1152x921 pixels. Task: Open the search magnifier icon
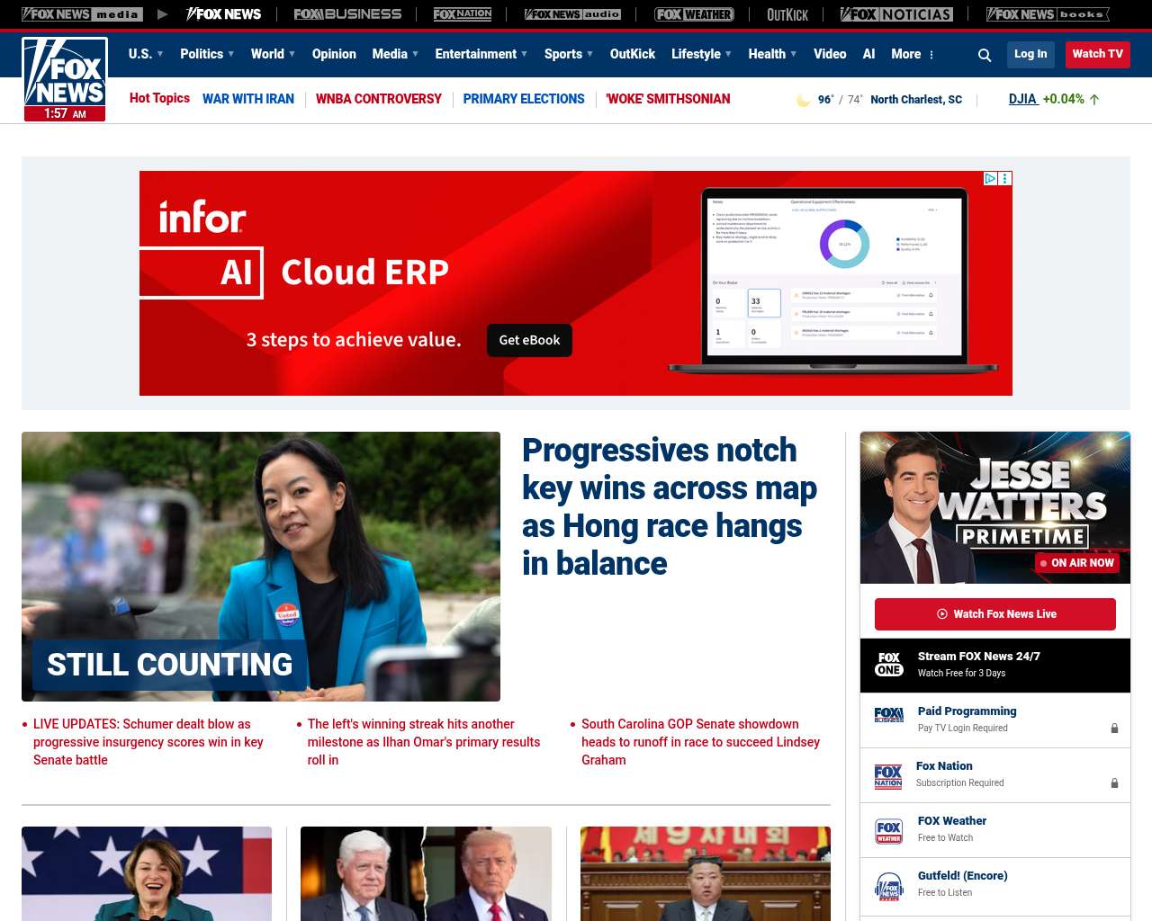click(985, 55)
